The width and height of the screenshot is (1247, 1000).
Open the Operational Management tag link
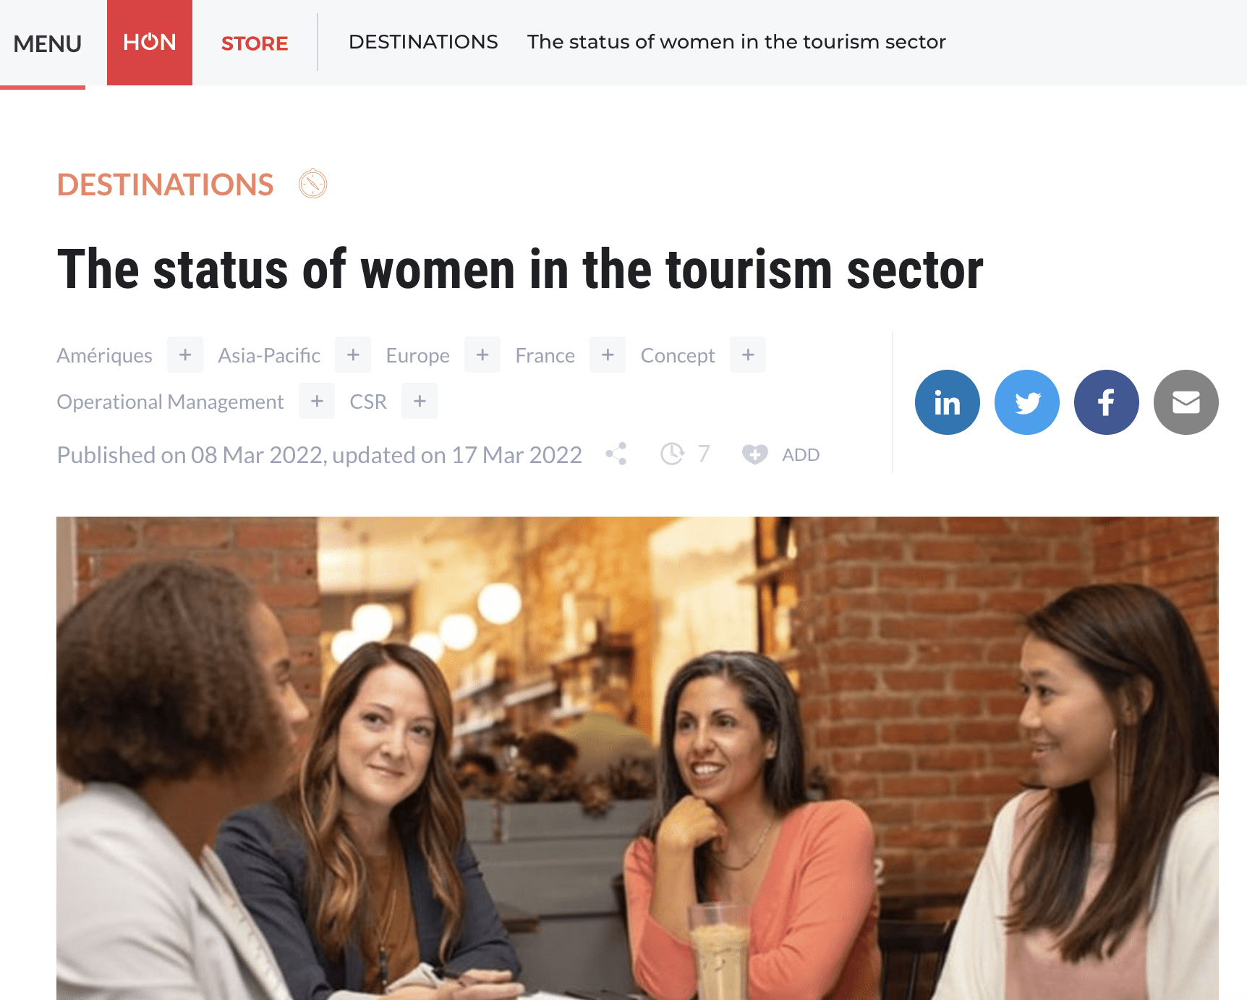pyautogui.click(x=170, y=402)
